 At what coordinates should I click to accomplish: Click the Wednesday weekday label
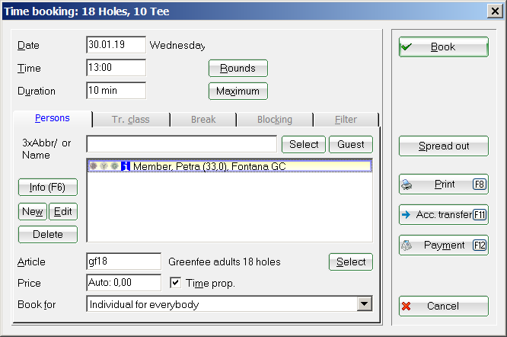(177, 45)
